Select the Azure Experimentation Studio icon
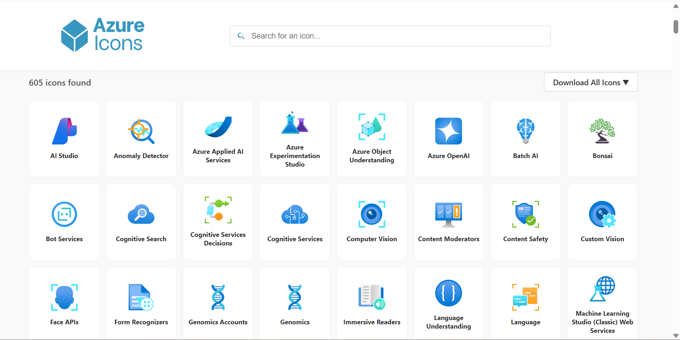Screen dimensions: 680x340 tap(295, 139)
